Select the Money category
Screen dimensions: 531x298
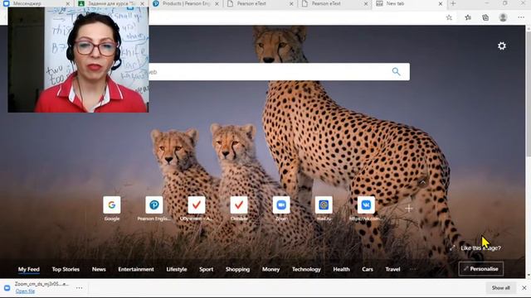click(x=271, y=269)
